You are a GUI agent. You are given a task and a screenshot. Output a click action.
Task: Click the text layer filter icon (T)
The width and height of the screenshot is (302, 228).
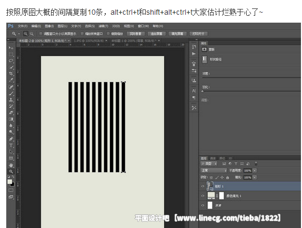pyautogui.click(x=236, y=164)
